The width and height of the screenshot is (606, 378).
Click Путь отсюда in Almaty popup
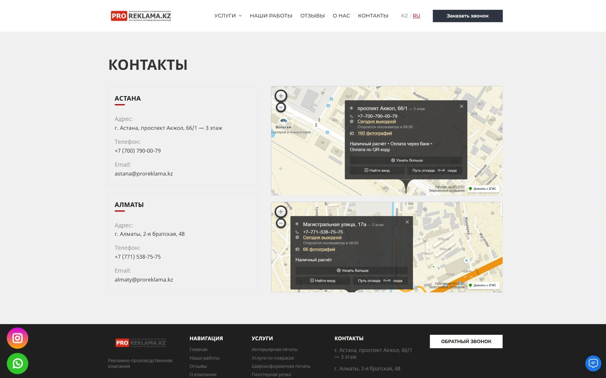point(369,281)
